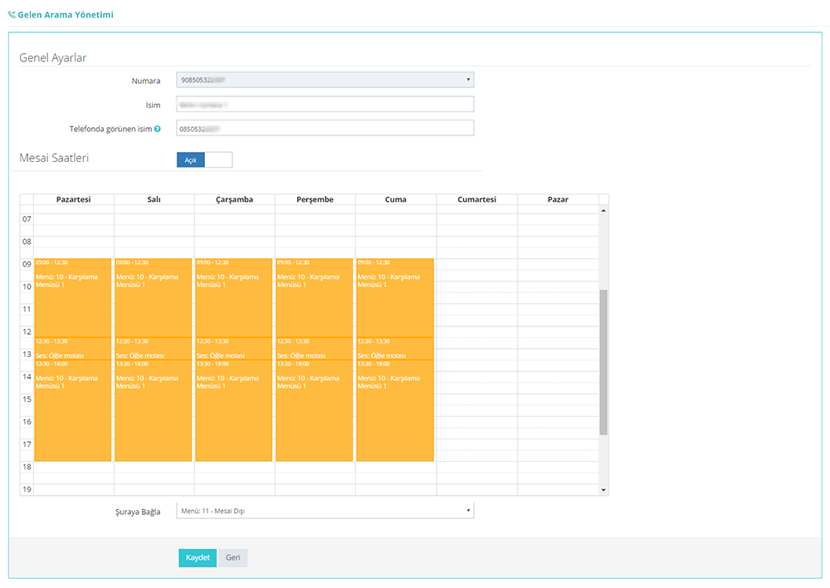Toggle the Mesai Saatleri Açık switch
Screen dimensions: 830x588
(x=204, y=160)
